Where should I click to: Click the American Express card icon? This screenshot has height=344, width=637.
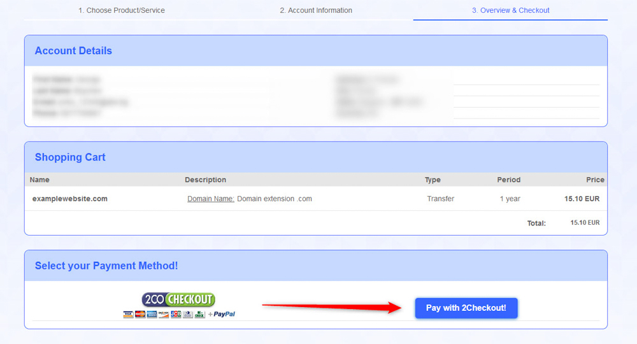pos(152,314)
